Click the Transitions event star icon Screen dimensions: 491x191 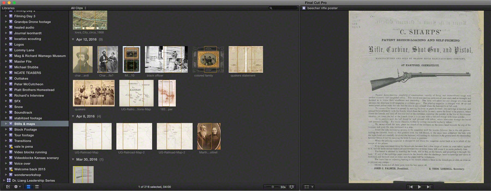click(11, 141)
